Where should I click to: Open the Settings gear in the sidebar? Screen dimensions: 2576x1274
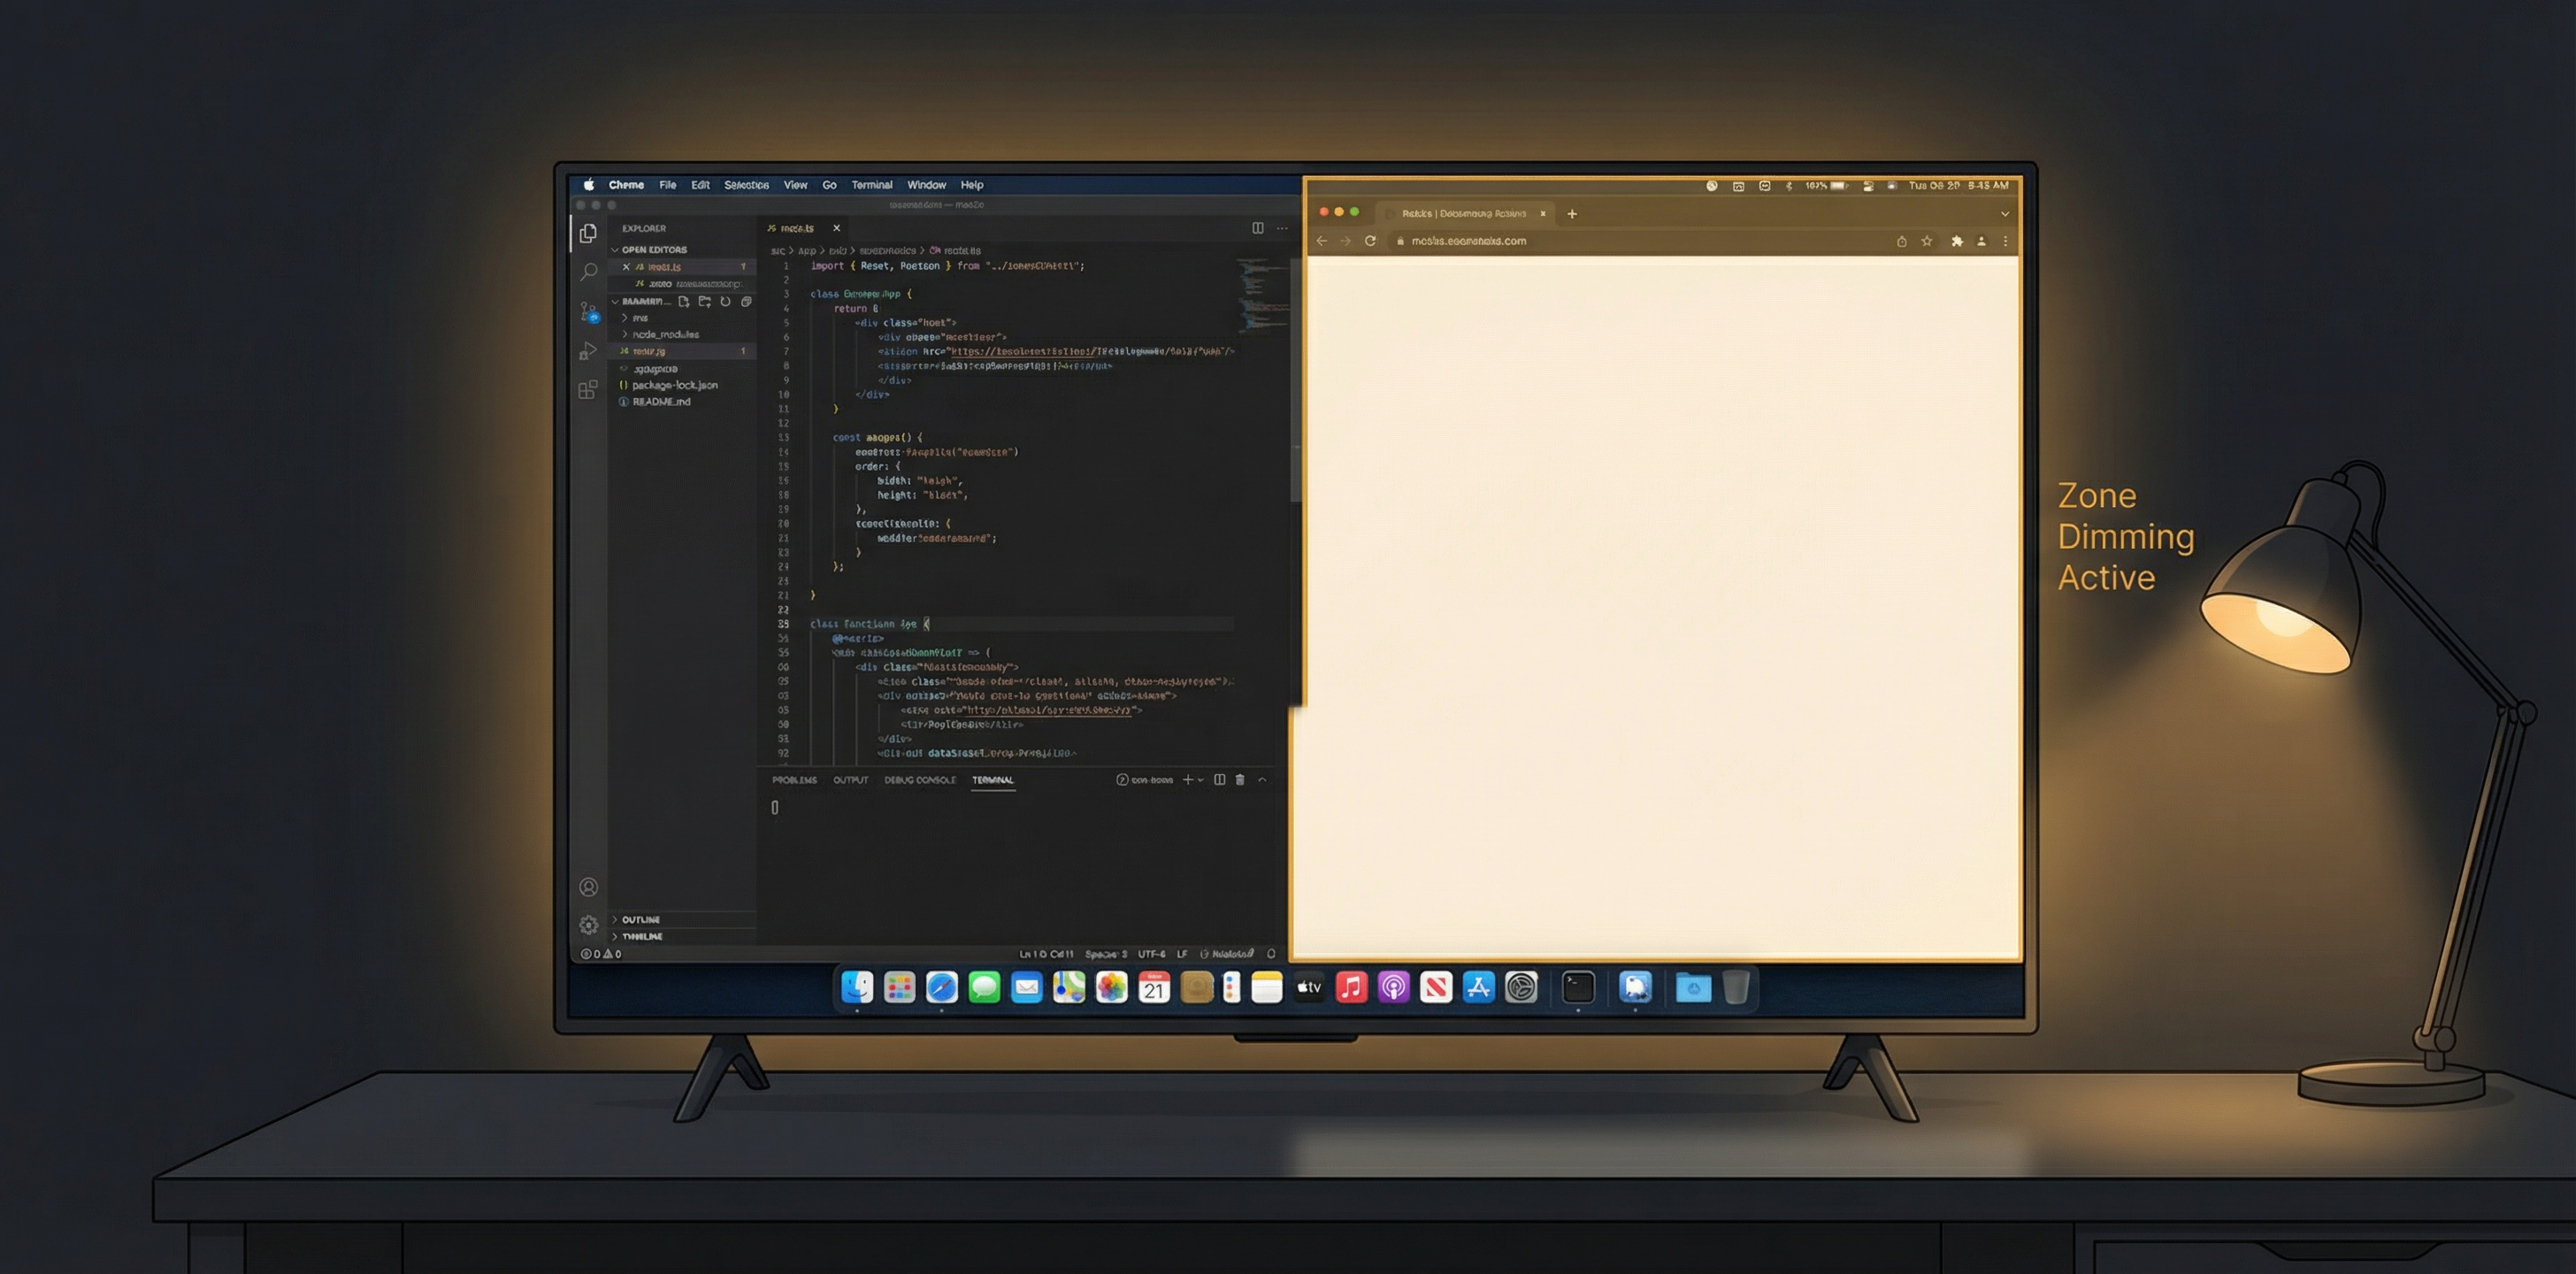(x=589, y=925)
